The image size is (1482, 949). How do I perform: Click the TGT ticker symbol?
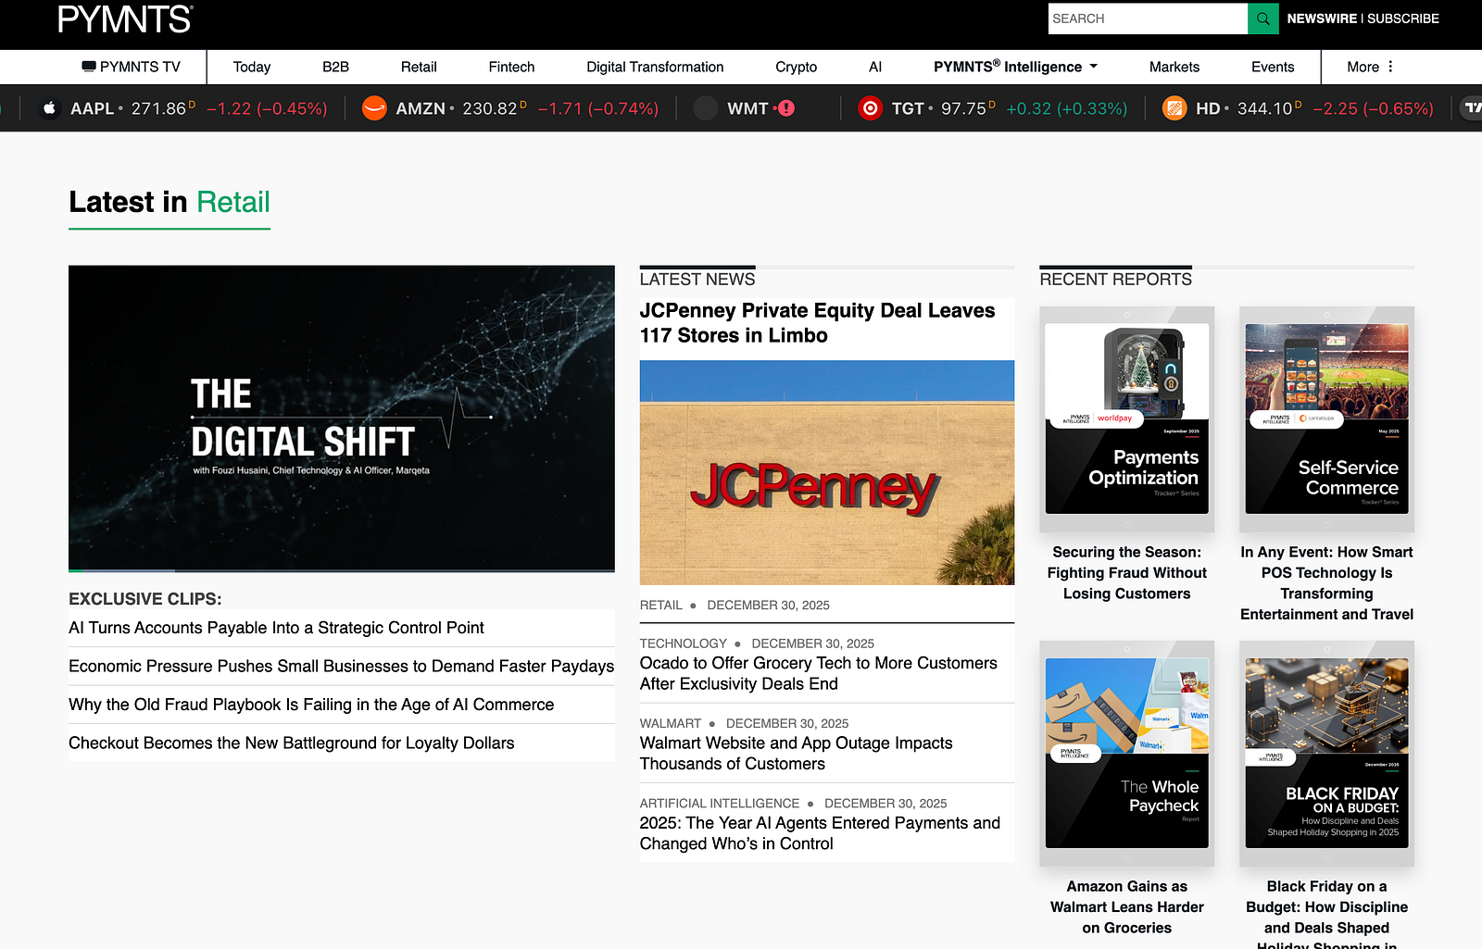[908, 108]
